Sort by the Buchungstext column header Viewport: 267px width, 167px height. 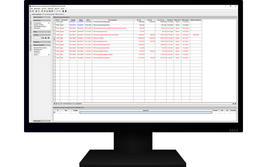[113, 20]
